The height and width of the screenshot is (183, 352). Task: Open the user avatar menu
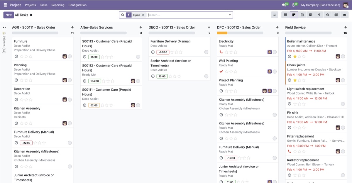346,5
